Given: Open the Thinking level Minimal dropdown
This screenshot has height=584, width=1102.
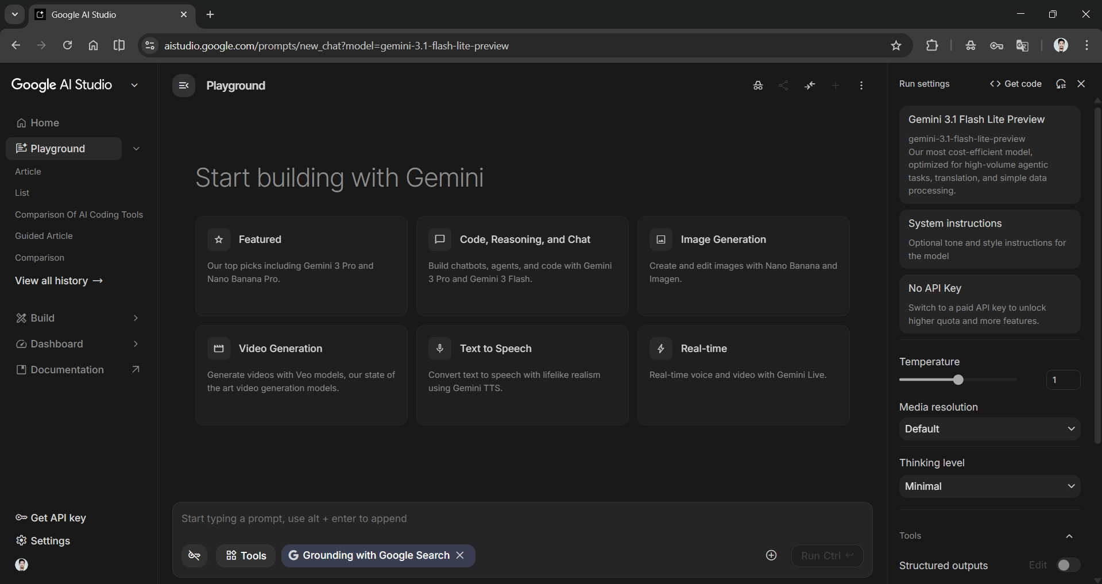Looking at the screenshot, I should pos(989,486).
